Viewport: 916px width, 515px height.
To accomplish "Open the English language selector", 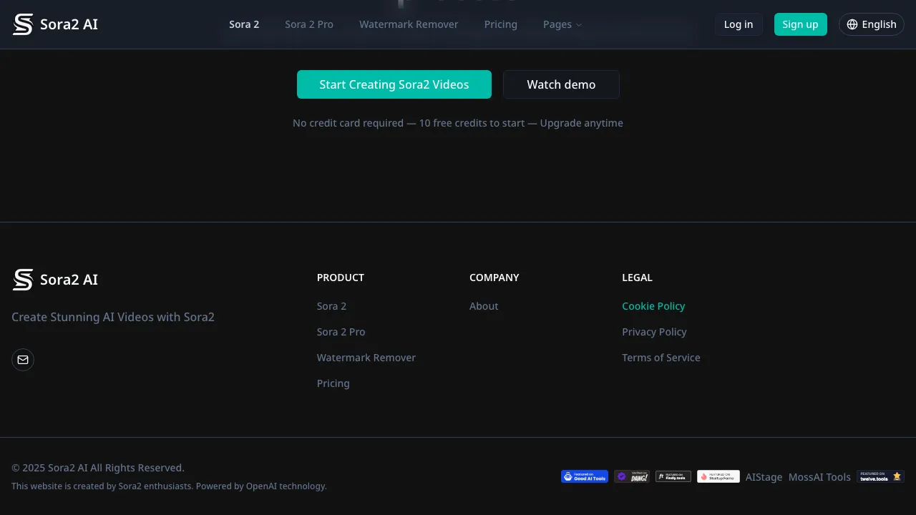I will (x=871, y=24).
